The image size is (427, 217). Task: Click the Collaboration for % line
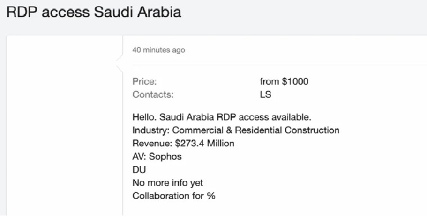[174, 196]
